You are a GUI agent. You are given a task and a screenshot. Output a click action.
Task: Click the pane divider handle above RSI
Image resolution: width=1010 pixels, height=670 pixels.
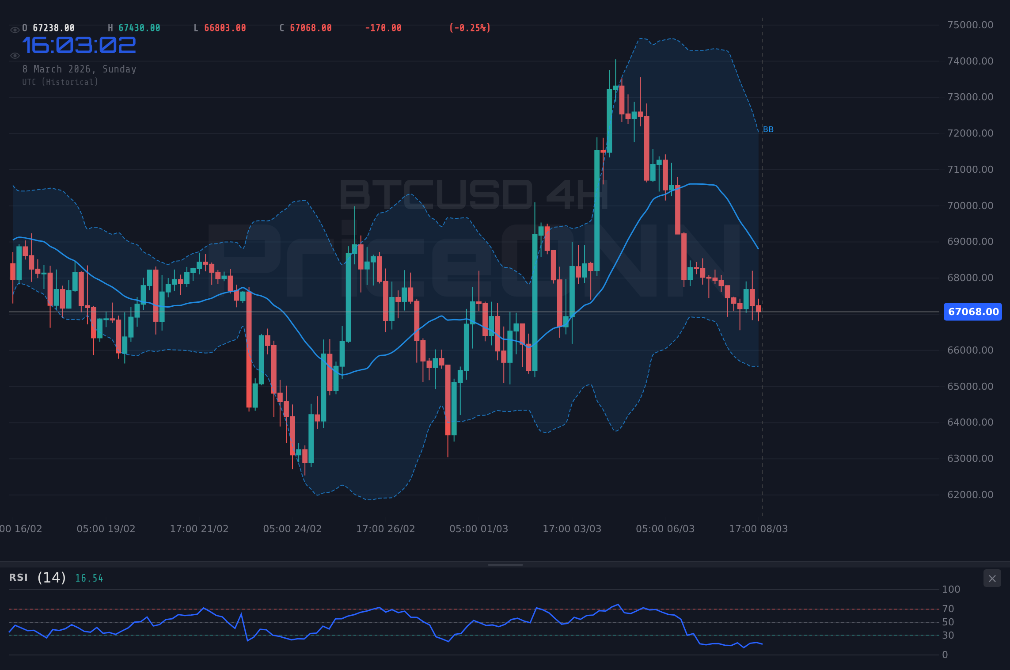click(x=505, y=564)
